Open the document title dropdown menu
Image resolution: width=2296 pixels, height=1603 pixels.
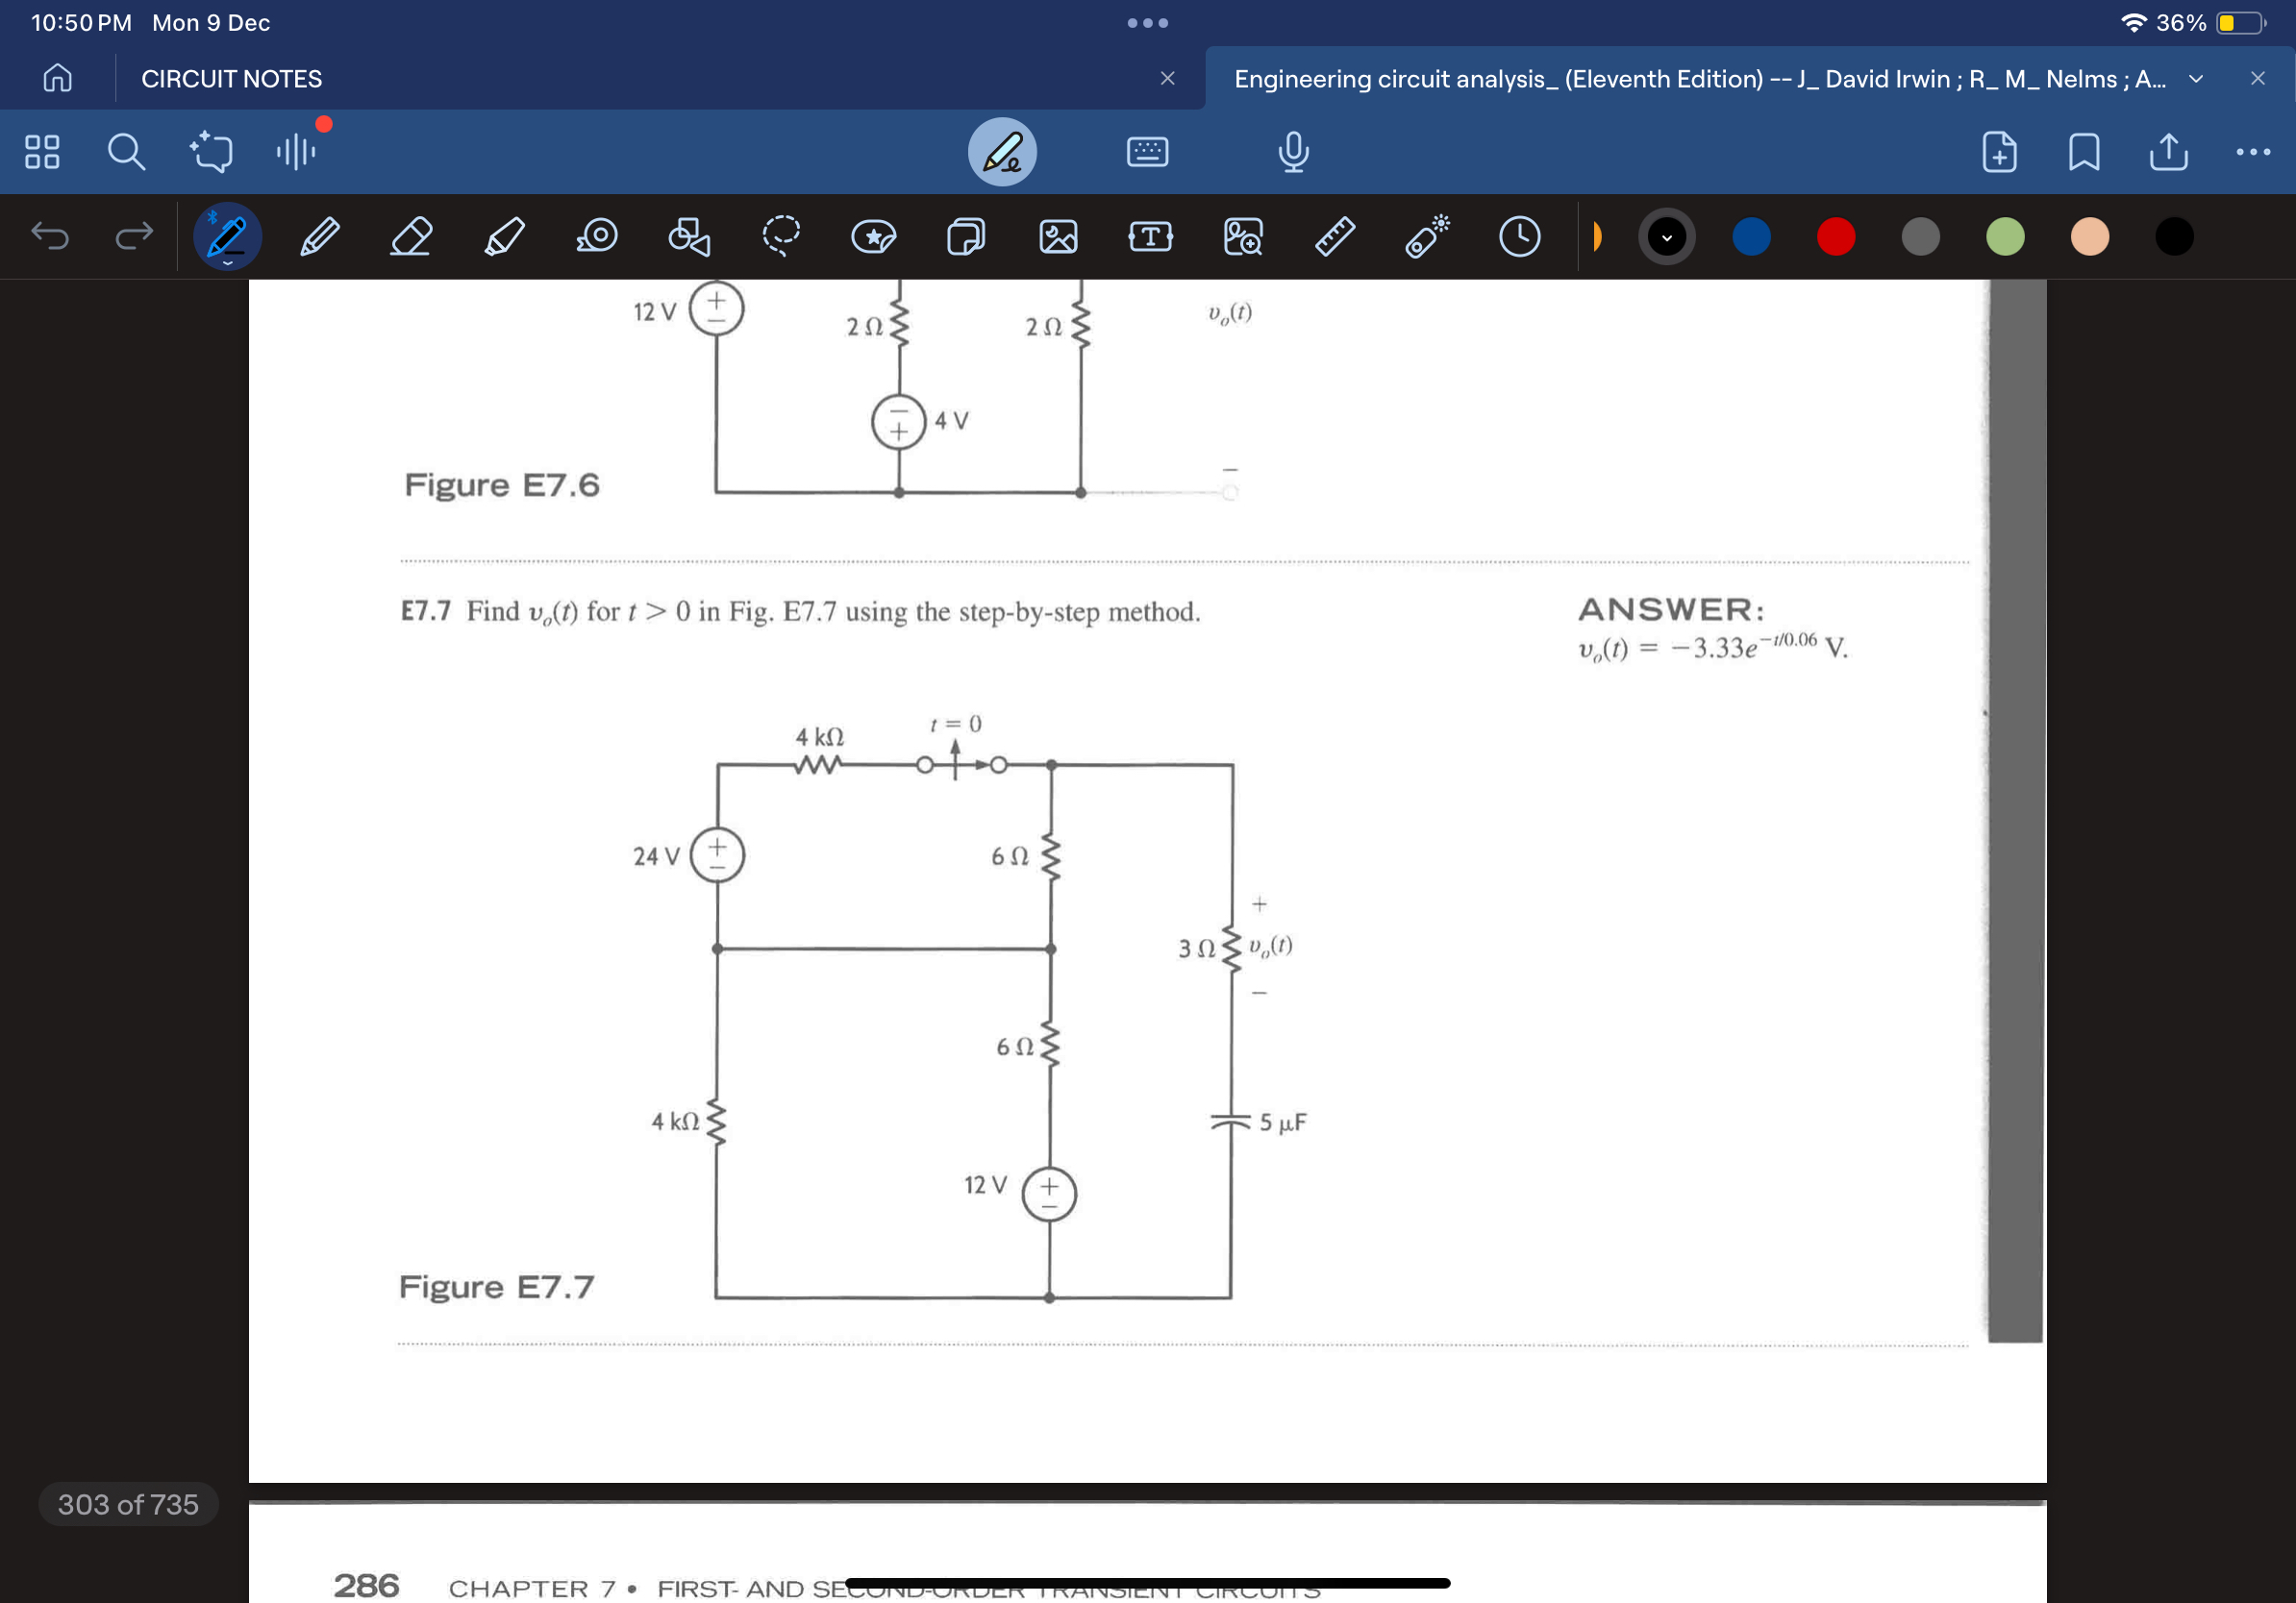(x=2196, y=79)
